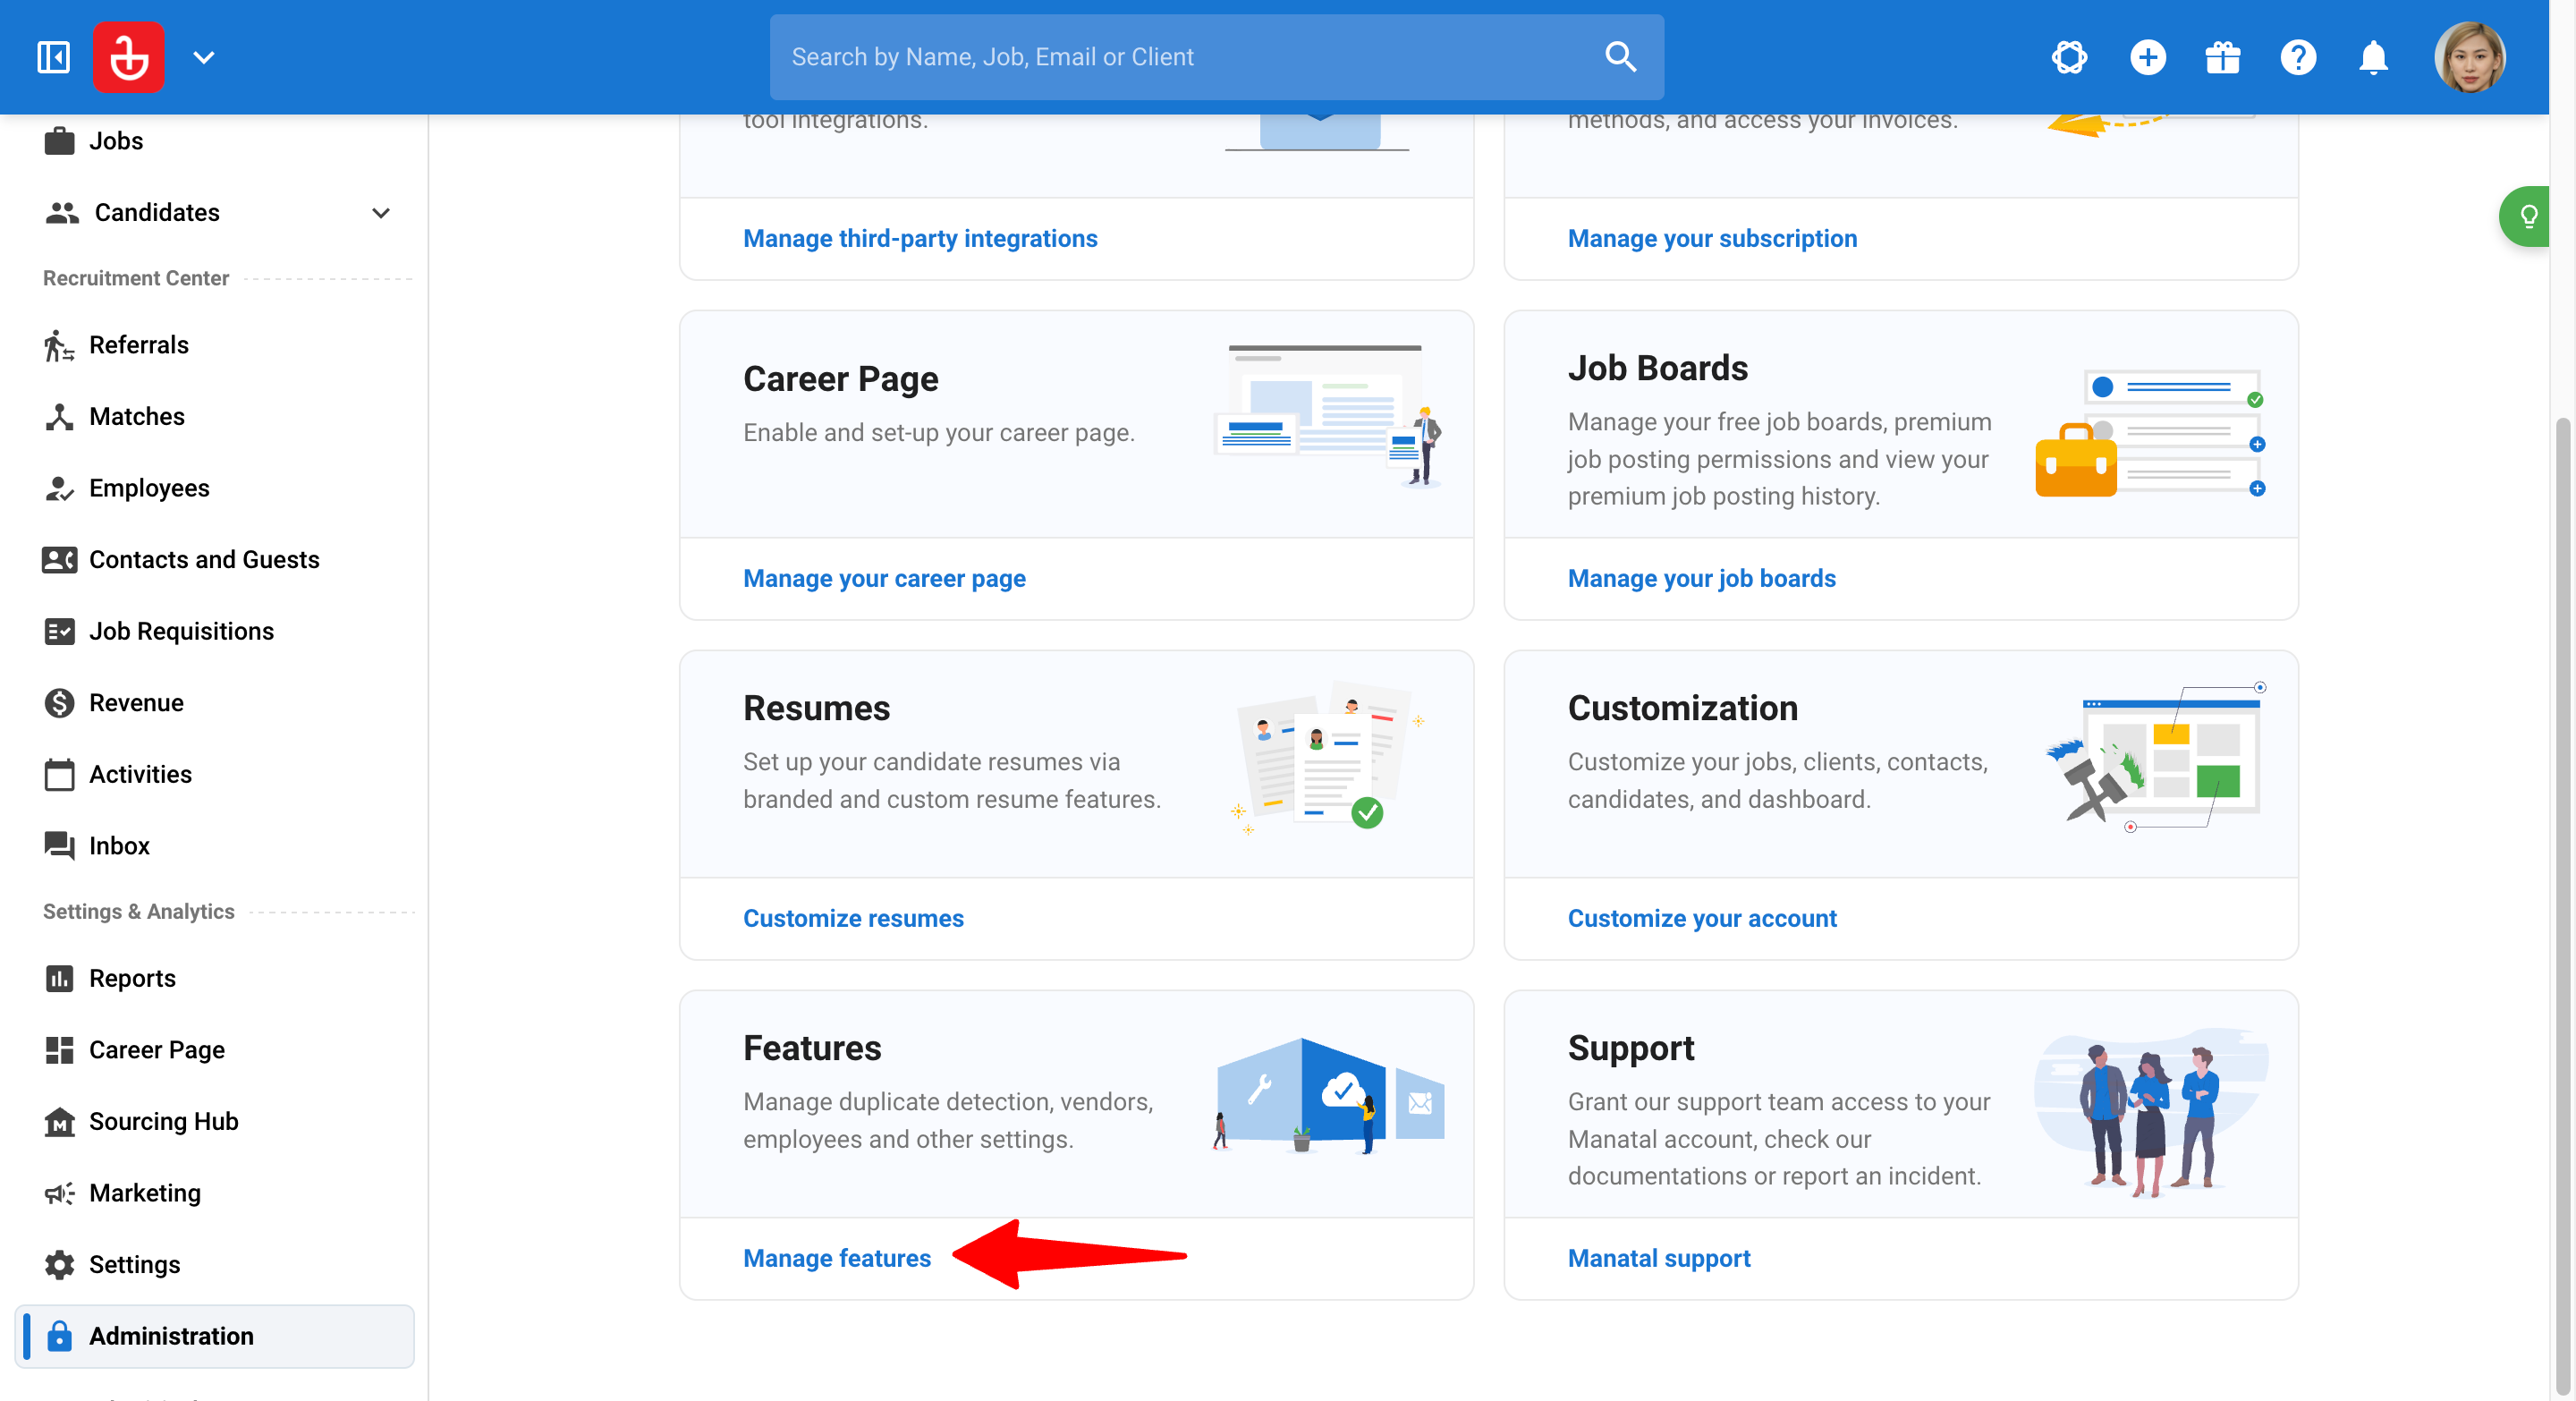Open the support lifebuoy icon
The width and height of the screenshot is (2576, 1401).
[2070, 57]
